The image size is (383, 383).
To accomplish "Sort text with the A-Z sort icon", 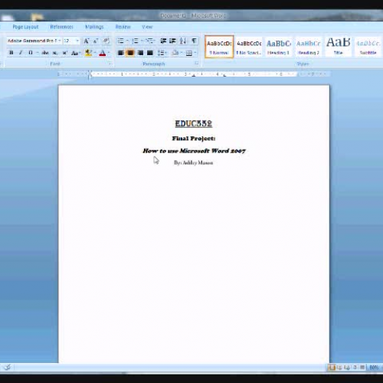I will tap(183, 41).
